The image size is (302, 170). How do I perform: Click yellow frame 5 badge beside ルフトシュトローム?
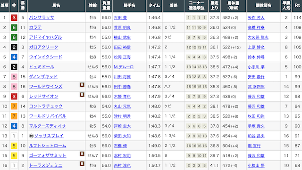pyautogui.click(x=14, y=146)
